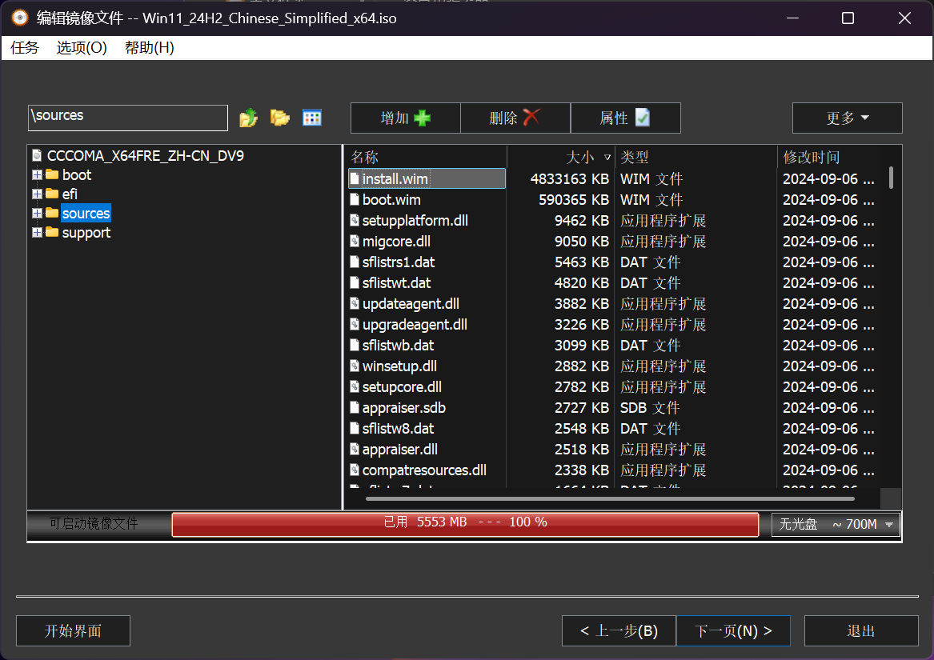The width and height of the screenshot is (934, 660).
Task: Select the boot folder in tree
Action: click(77, 174)
